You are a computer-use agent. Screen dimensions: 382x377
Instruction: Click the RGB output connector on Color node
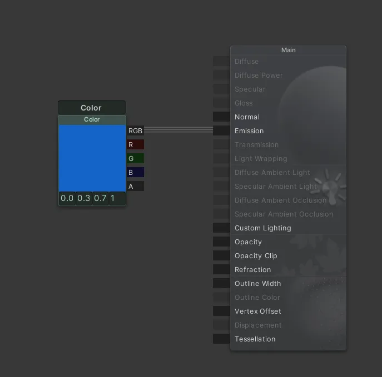[x=135, y=131]
